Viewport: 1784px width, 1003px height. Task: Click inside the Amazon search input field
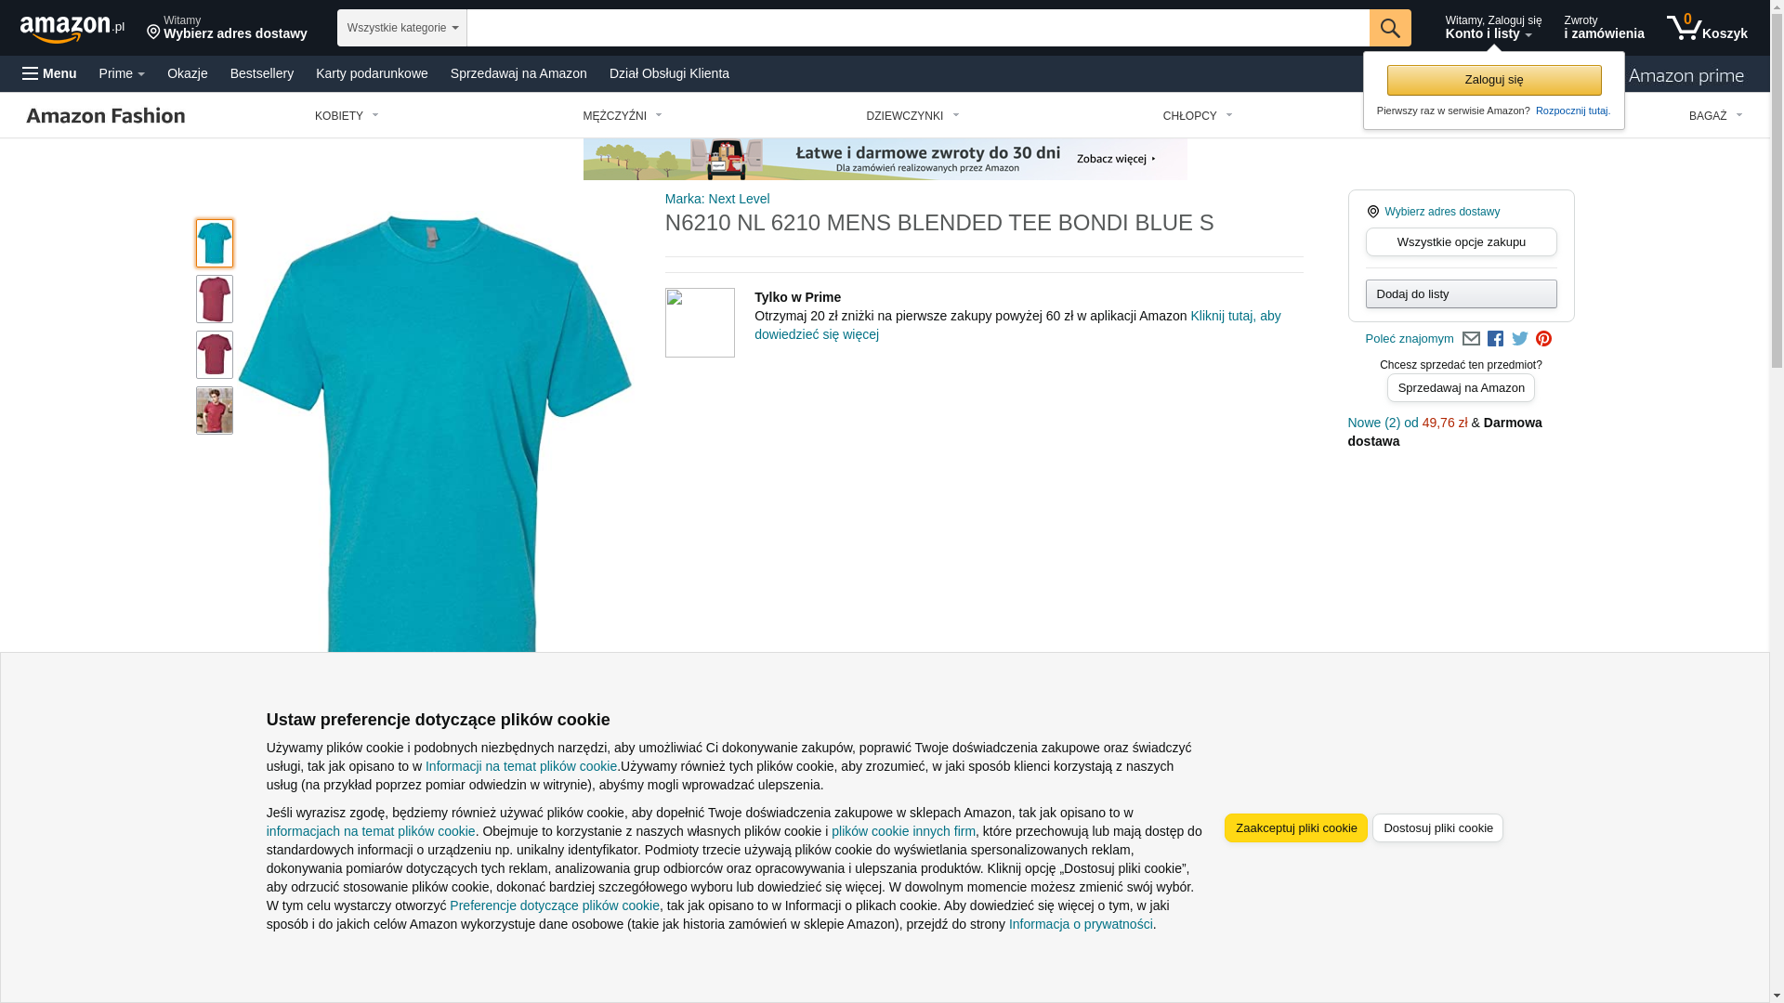click(918, 28)
